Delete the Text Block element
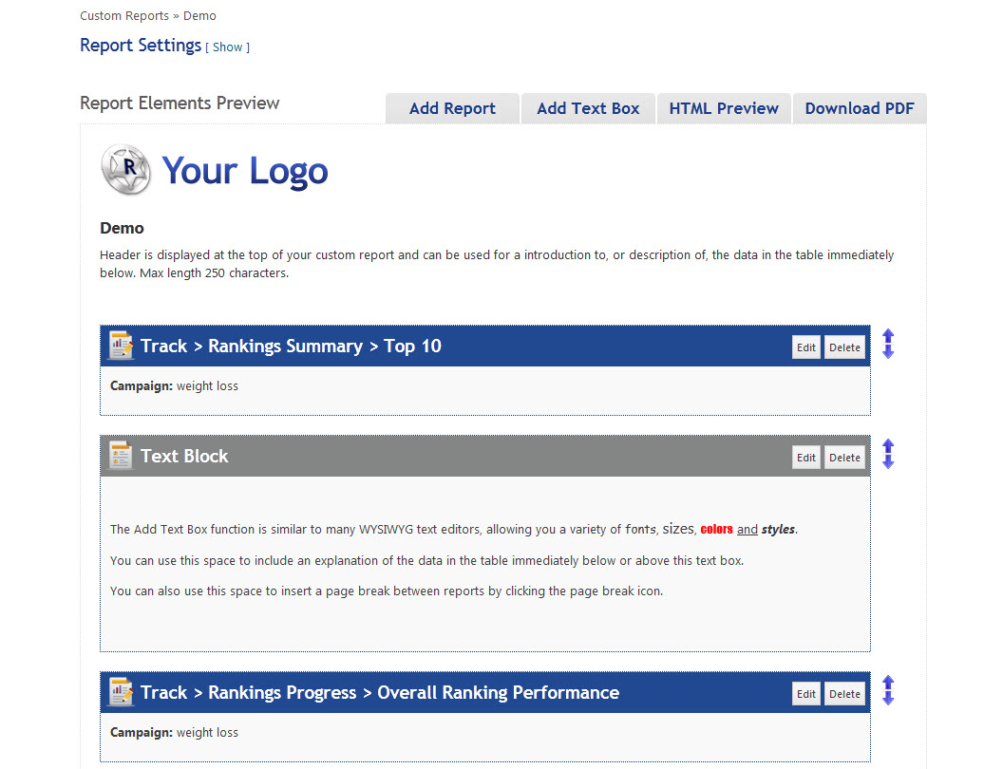Image resolution: width=1003 pixels, height=769 pixels. (844, 457)
